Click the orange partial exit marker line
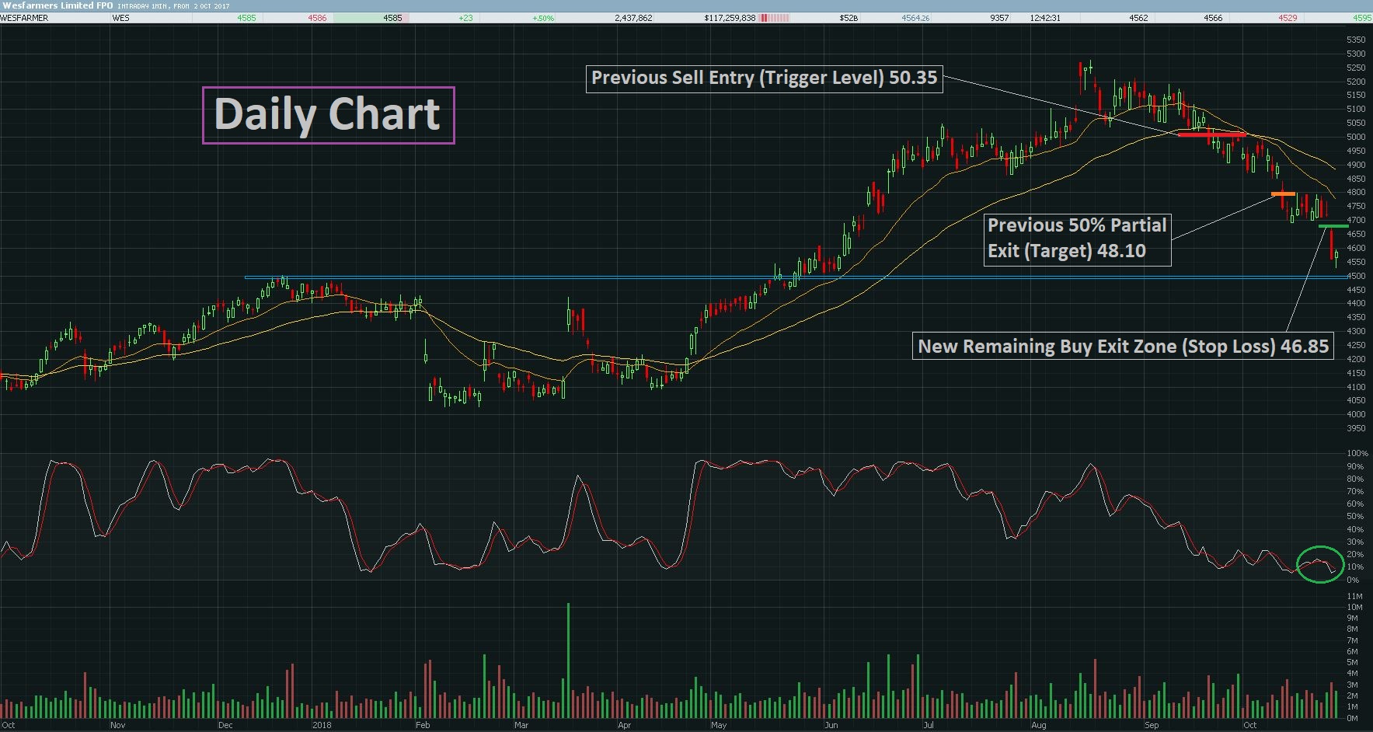Image resolution: width=1373 pixels, height=732 pixels. tap(1283, 193)
